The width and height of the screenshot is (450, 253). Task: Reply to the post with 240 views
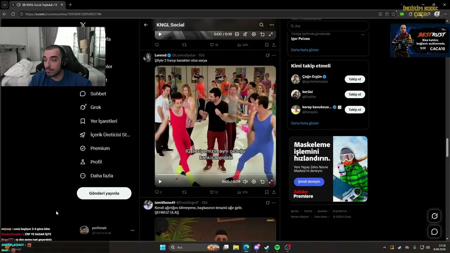pos(157,45)
